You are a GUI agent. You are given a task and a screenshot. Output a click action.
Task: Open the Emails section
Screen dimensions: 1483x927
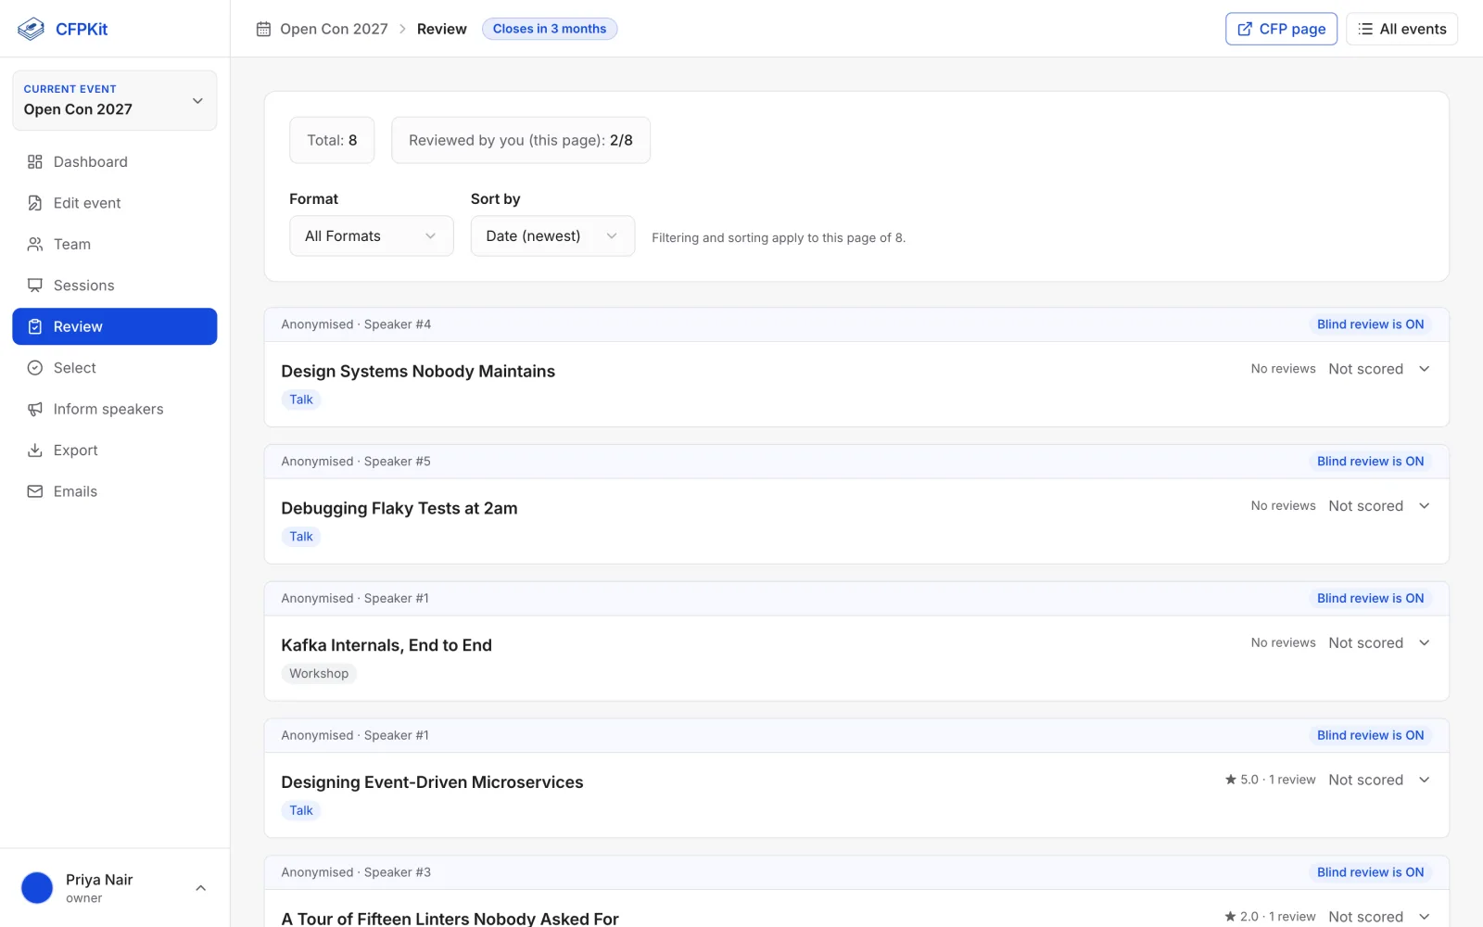click(x=115, y=491)
